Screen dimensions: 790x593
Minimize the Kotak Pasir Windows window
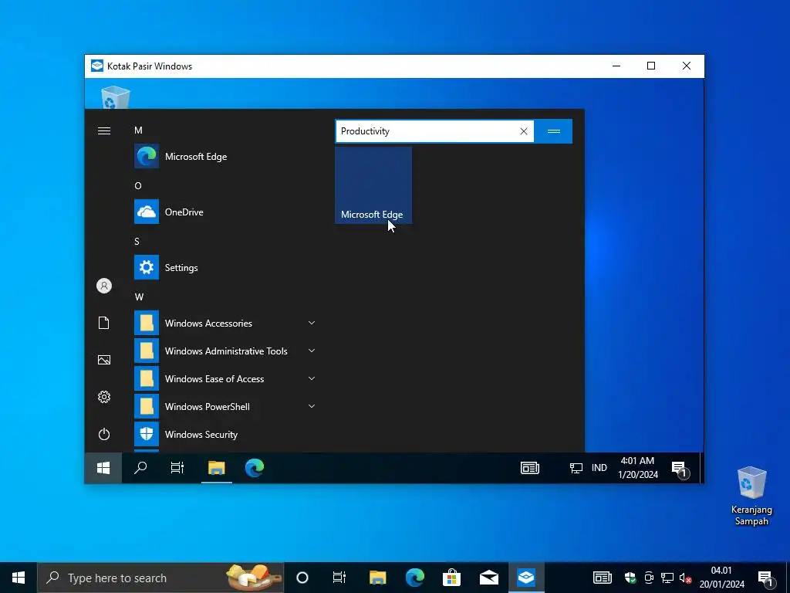coord(616,66)
